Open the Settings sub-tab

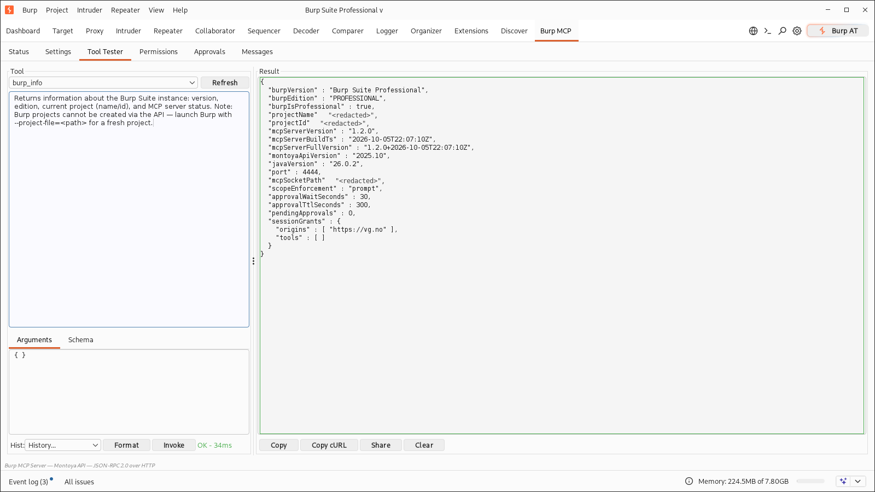[x=58, y=52]
